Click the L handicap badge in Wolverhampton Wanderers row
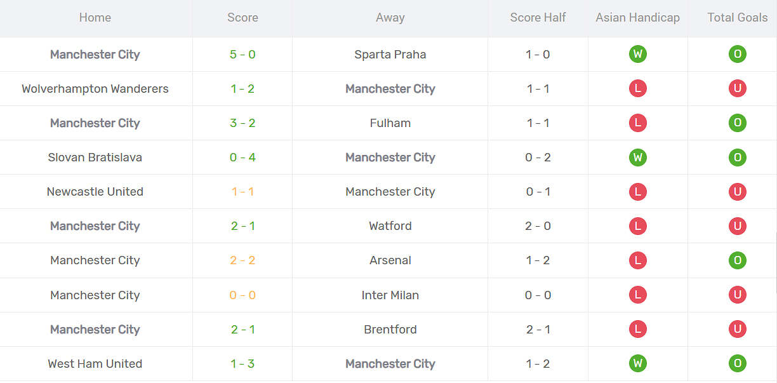Screen dimensions: 777x383 coord(637,89)
